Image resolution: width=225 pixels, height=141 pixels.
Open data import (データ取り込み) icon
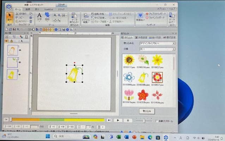[x=74, y=18]
